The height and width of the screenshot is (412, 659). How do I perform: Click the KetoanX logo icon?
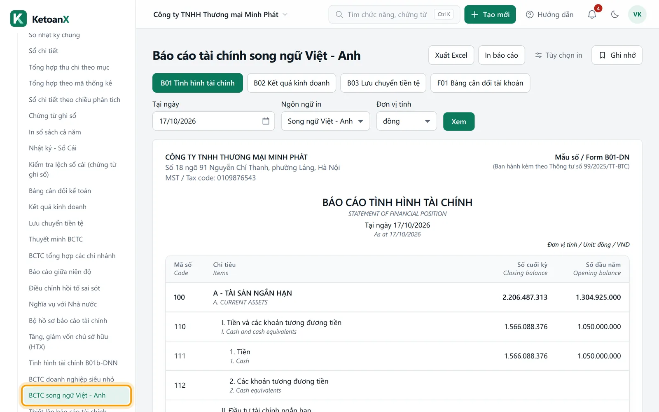[19, 19]
